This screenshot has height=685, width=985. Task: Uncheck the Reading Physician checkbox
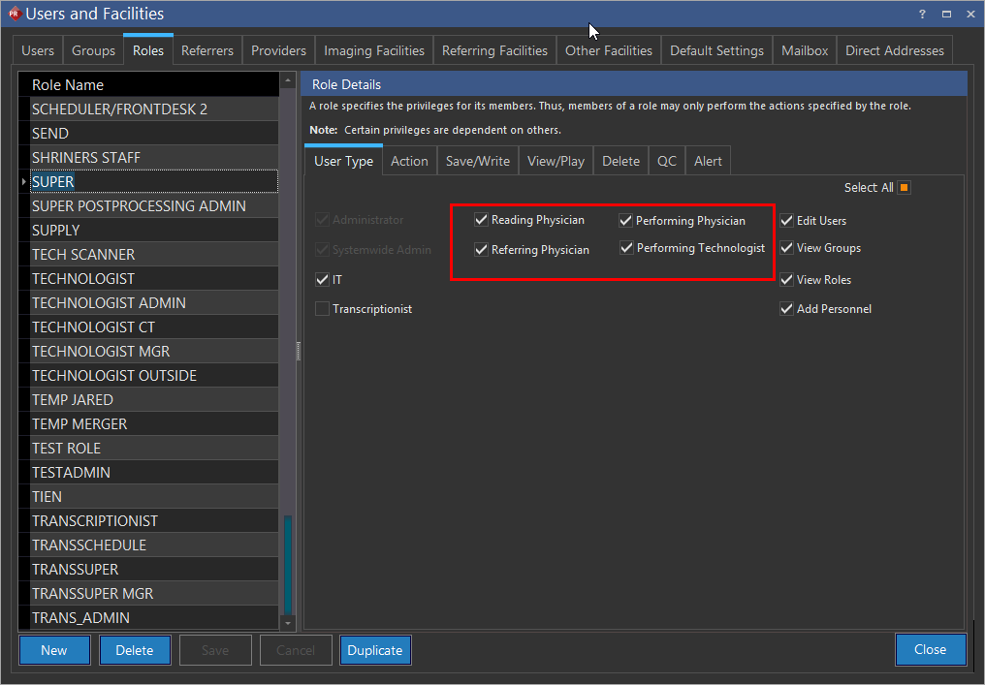point(481,220)
